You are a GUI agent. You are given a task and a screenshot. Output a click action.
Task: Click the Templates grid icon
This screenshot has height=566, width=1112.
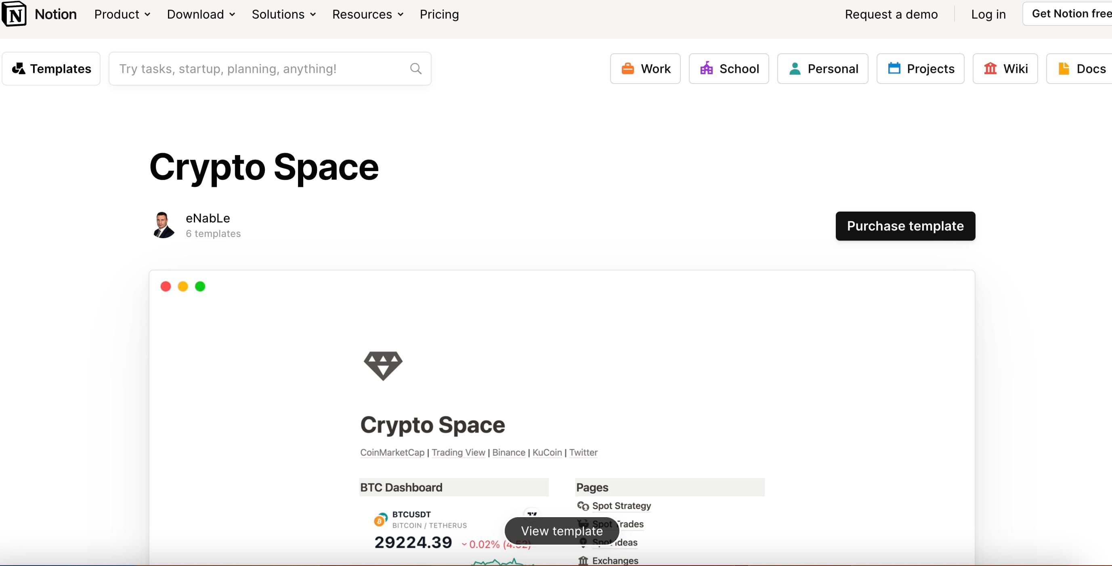coord(19,68)
